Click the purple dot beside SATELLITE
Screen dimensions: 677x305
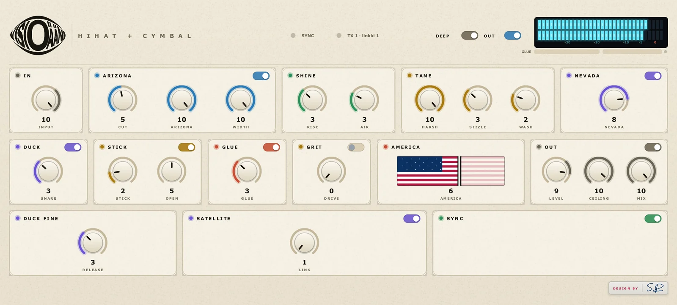point(191,218)
